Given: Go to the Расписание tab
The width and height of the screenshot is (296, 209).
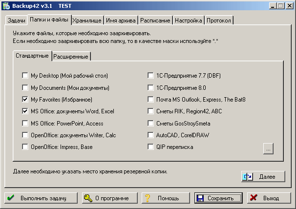Looking at the screenshot, I should click(x=155, y=21).
